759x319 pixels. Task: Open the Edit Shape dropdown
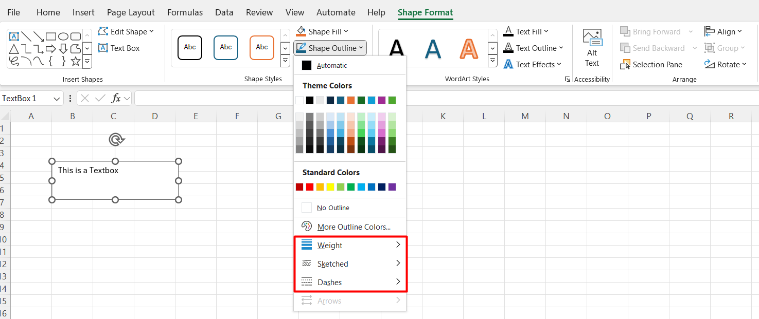point(126,31)
